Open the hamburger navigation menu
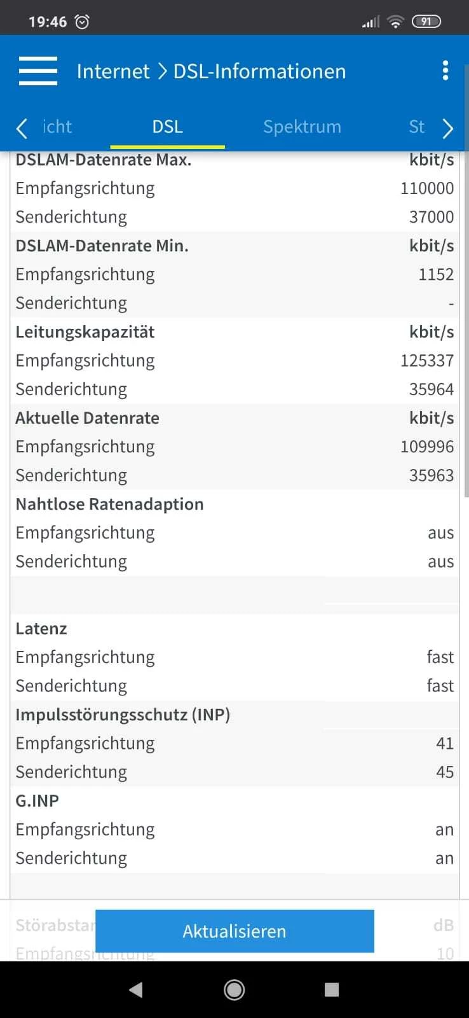Viewport: 469px width, 1018px height. [x=38, y=71]
